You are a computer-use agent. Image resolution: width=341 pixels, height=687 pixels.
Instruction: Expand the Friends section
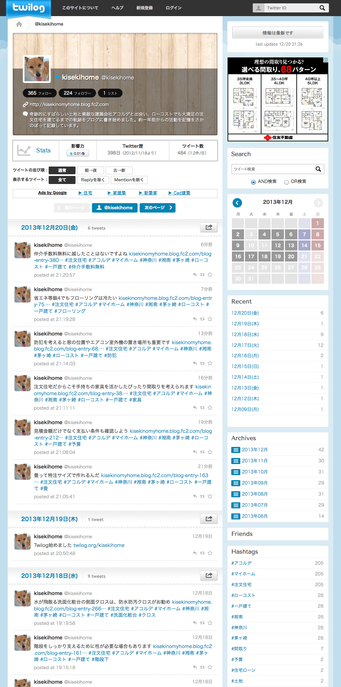242,534
